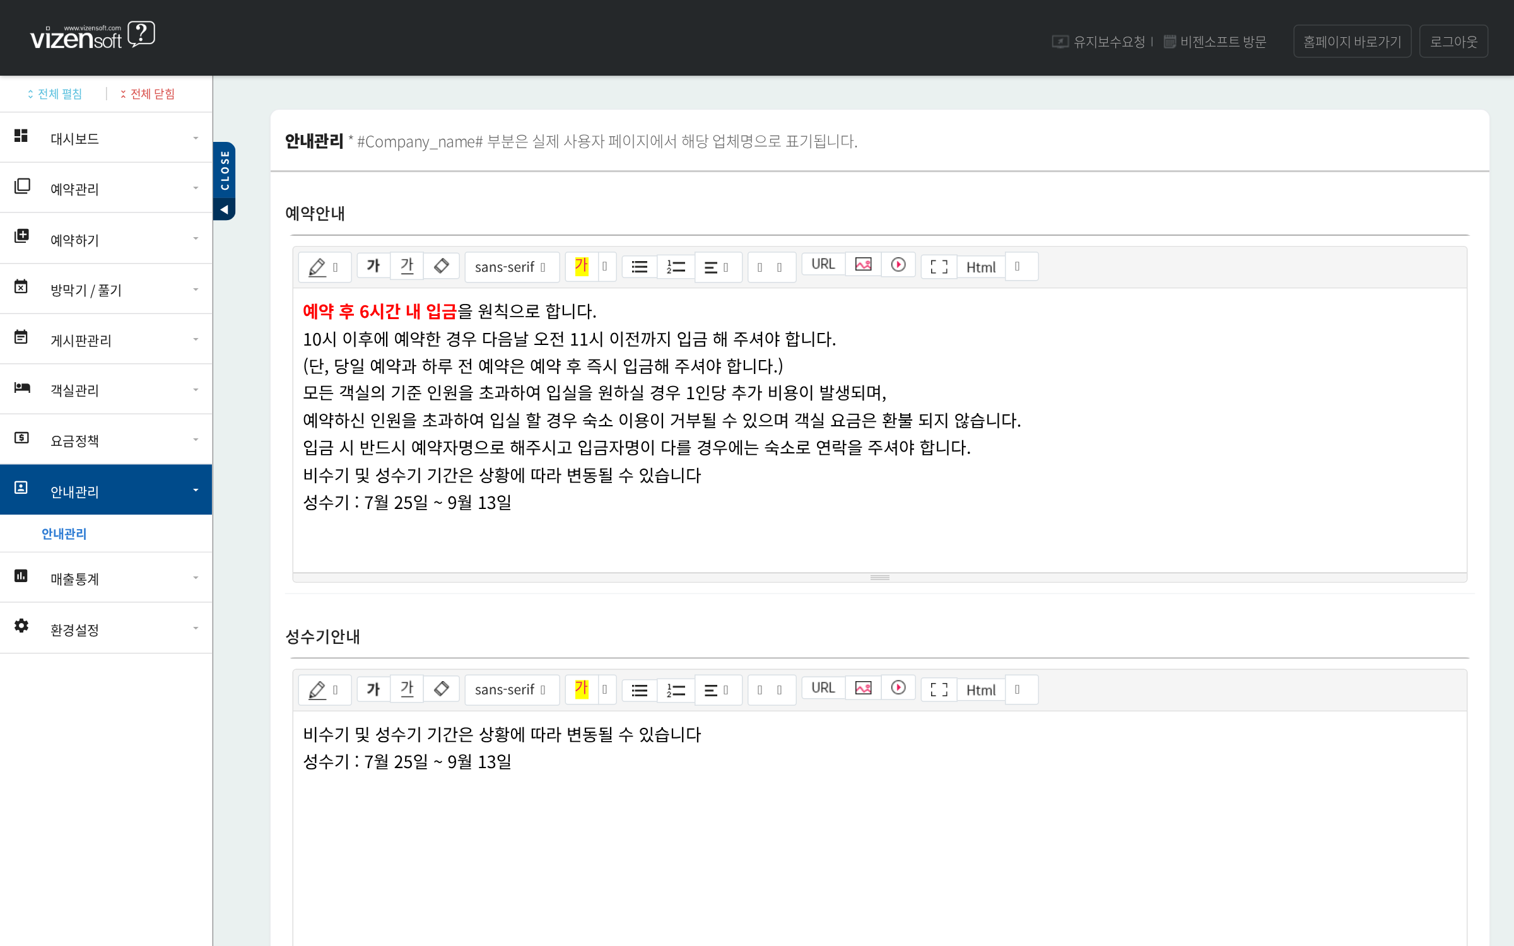
Task: Click eraser clear-format icon in 예약안내 editor
Action: click(442, 266)
